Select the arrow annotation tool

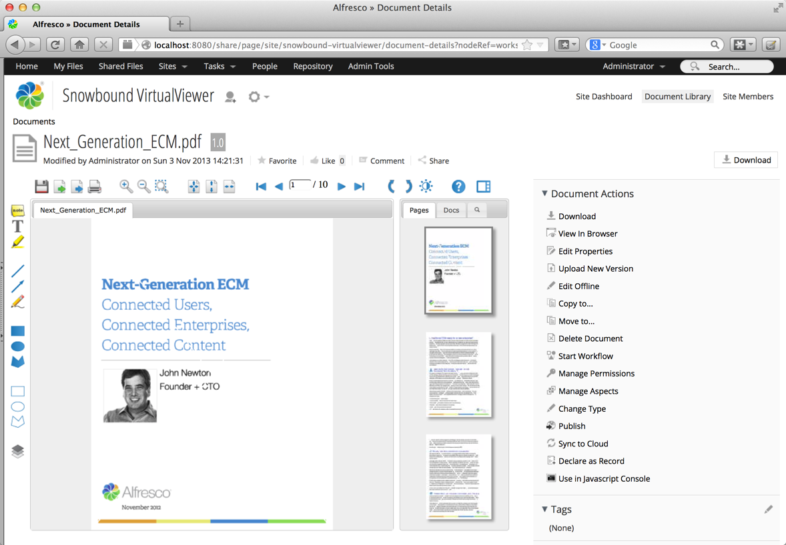coord(17,286)
